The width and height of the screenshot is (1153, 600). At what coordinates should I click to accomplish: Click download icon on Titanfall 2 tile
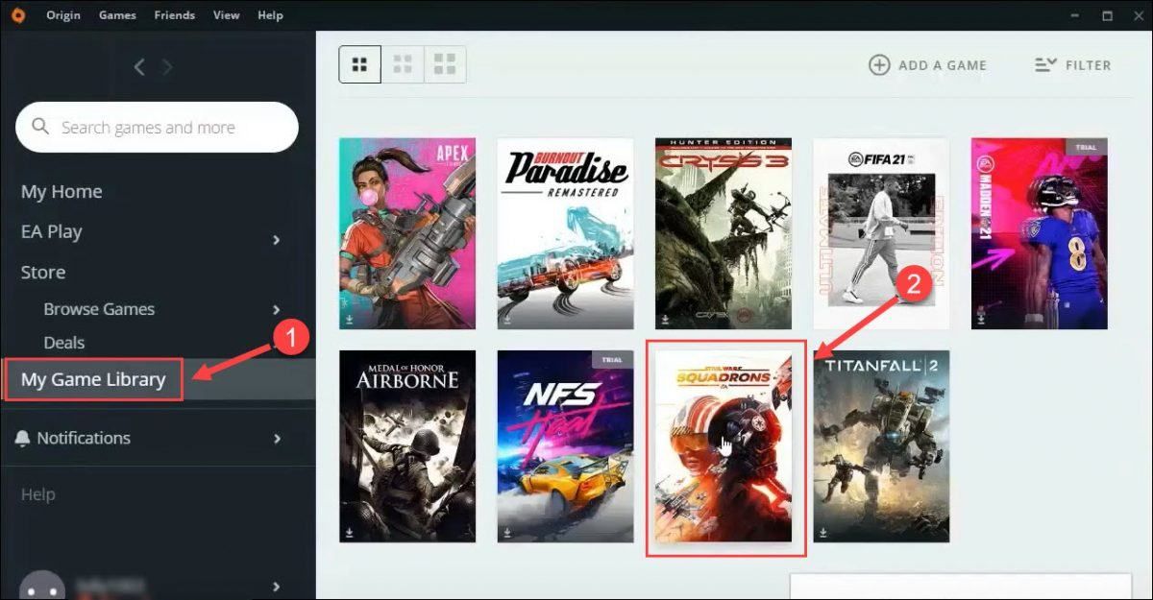824,531
